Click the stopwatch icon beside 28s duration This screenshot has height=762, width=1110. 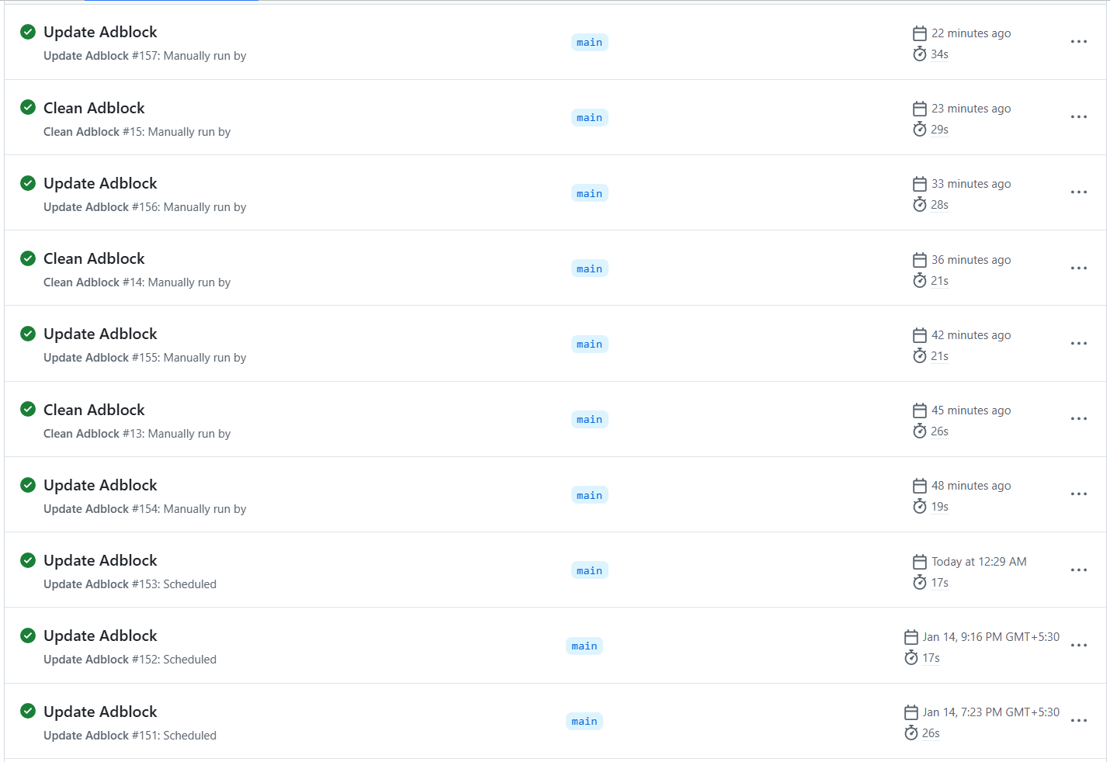tap(920, 205)
